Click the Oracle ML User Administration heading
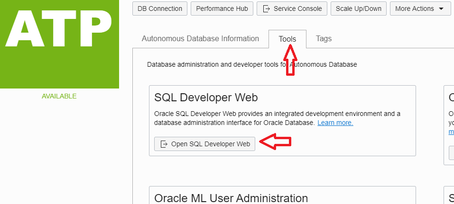 click(231, 198)
